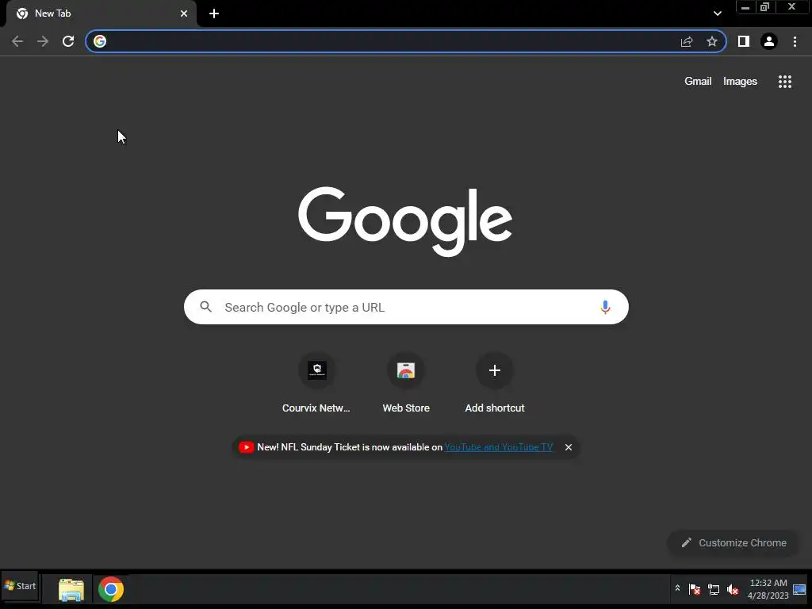Open the Chrome three-dot menu

tap(795, 41)
